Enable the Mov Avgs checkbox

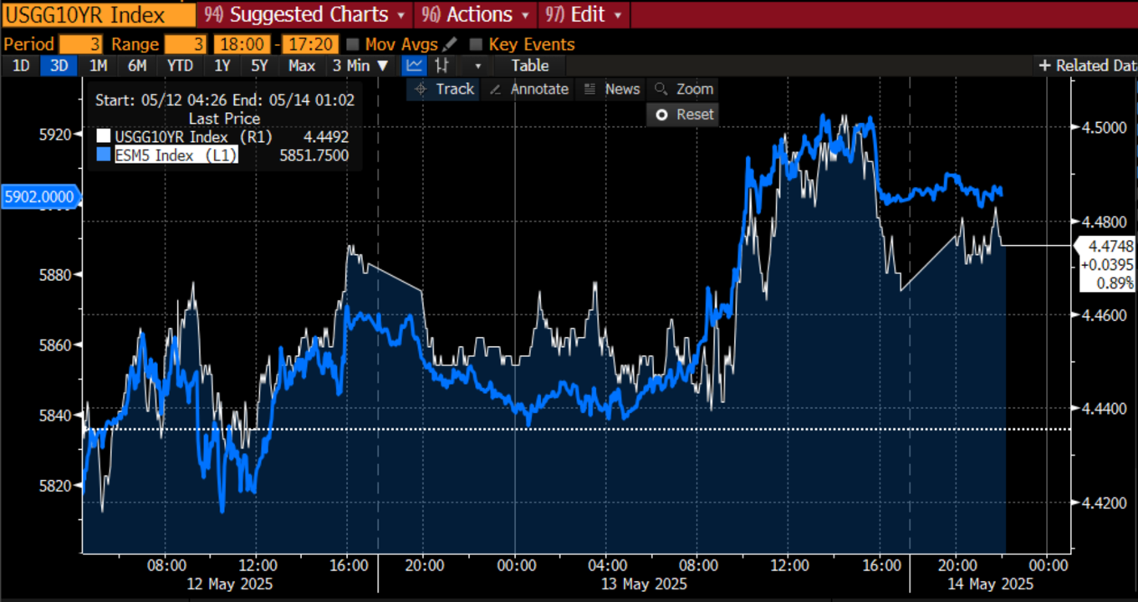tap(353, 44)
